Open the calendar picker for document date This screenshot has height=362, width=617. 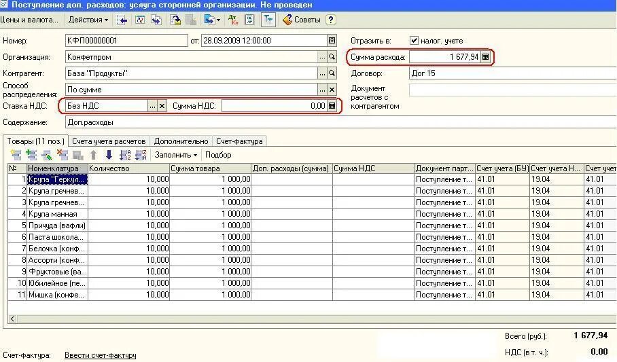332,41
